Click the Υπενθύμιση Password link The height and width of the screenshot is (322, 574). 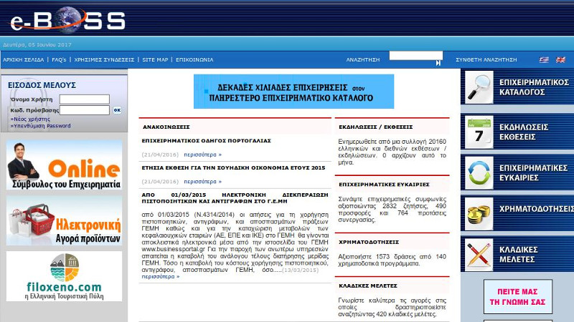[40, 126]
